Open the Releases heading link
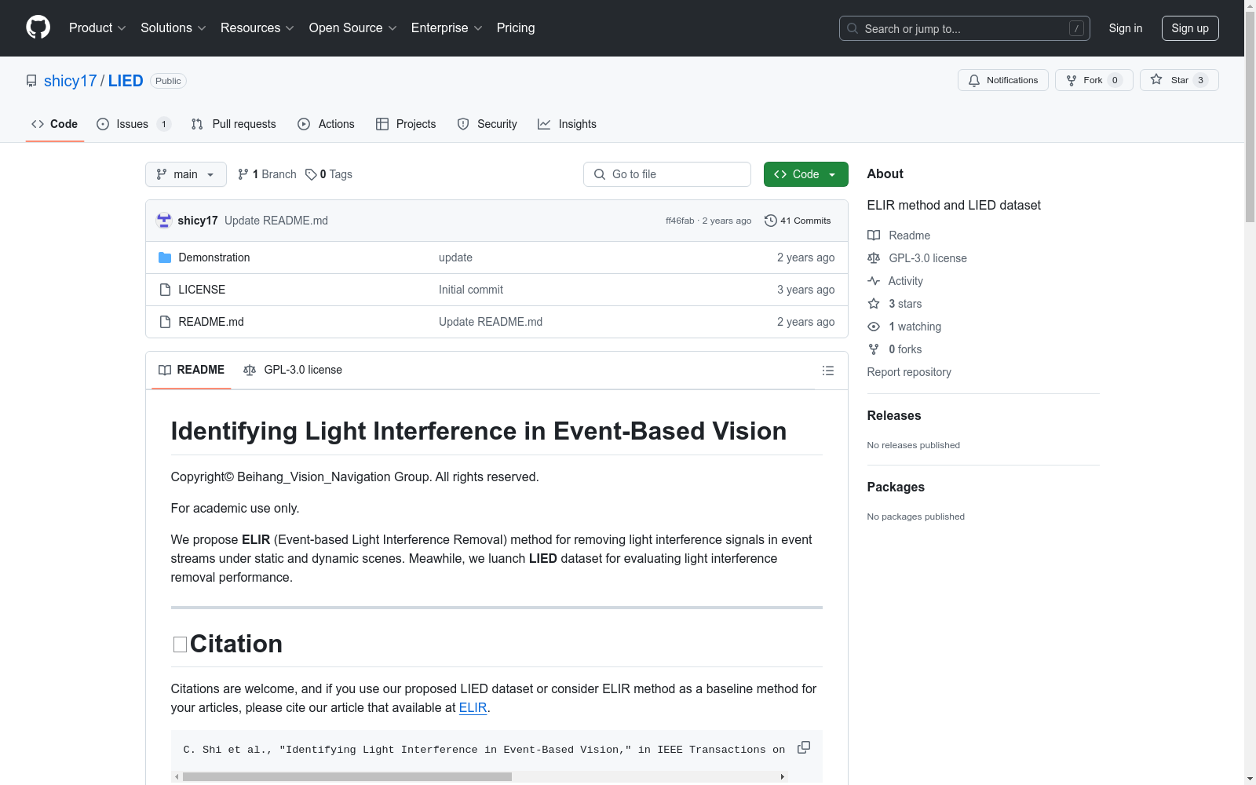This screenshot has width=1256, height=785. 894,416
